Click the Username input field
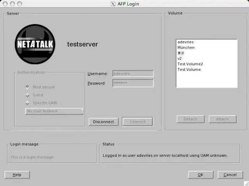Image resolution: width=249 pixels, height=186 pixels. point(133,74)
